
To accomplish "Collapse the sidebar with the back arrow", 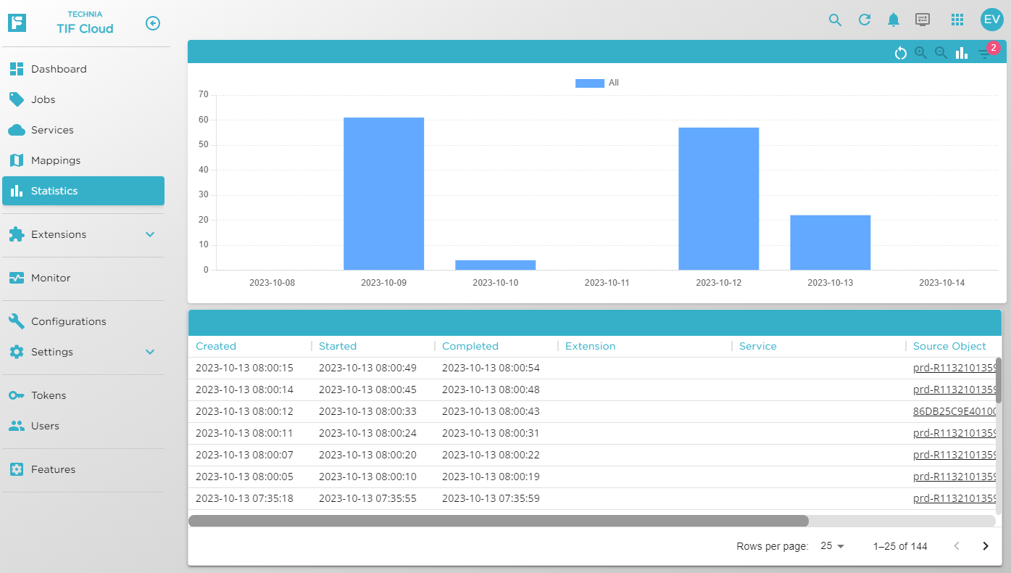I will click(152, 23).
